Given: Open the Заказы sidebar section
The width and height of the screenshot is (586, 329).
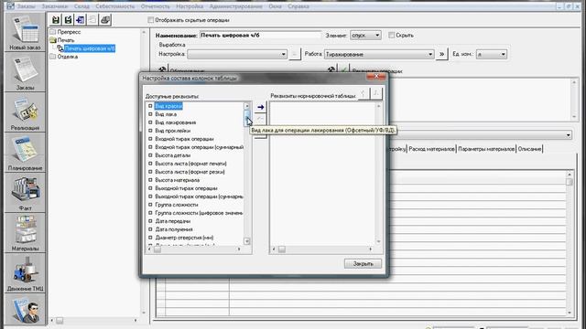Looking at the screenshot, I should click(25, 73).
